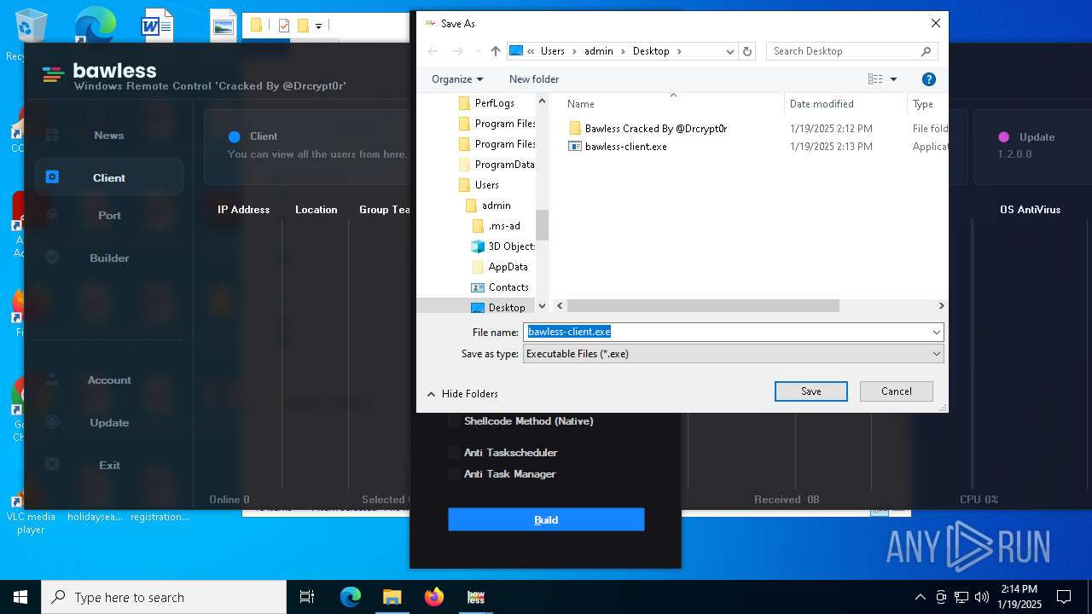
Task: Click the Up one level arrow
Action: coord(496,51)
